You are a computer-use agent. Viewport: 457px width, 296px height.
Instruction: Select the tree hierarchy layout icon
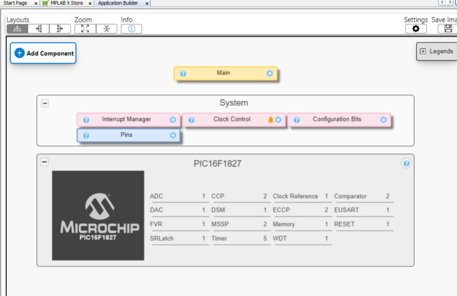(17, 29)
